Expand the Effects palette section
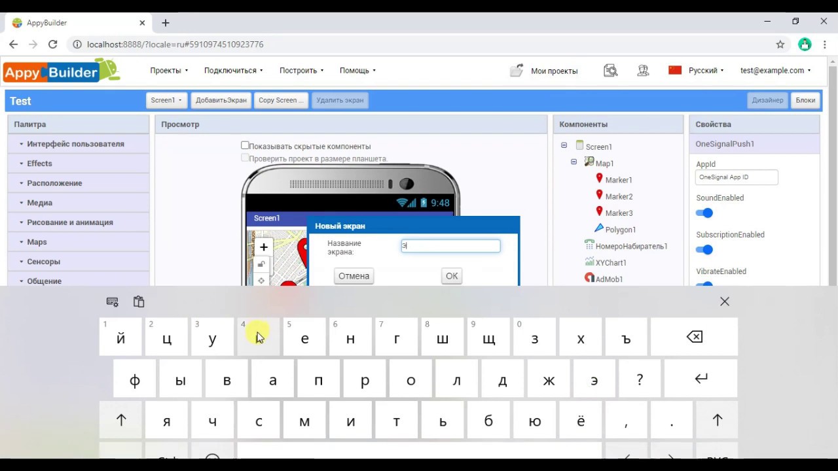Viewport: 838px width, 471px height. (79, 164)
